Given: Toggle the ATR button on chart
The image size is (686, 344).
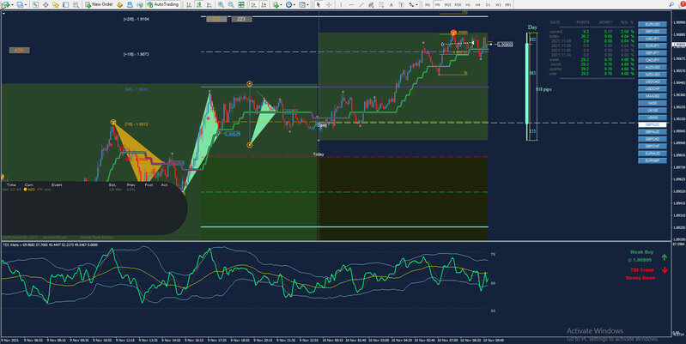Looking at the screenshot, I should (x=19, y=51).
